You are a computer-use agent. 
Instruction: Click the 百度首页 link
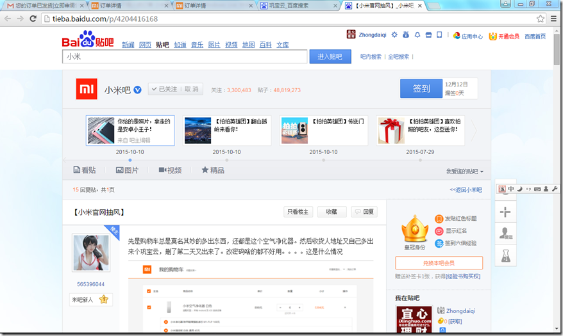point(535,36)
